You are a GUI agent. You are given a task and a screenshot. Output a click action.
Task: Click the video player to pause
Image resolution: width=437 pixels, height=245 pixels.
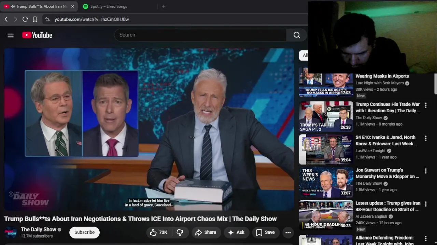(x=149, y=129)
